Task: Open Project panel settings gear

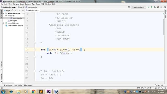Action: 20,10
